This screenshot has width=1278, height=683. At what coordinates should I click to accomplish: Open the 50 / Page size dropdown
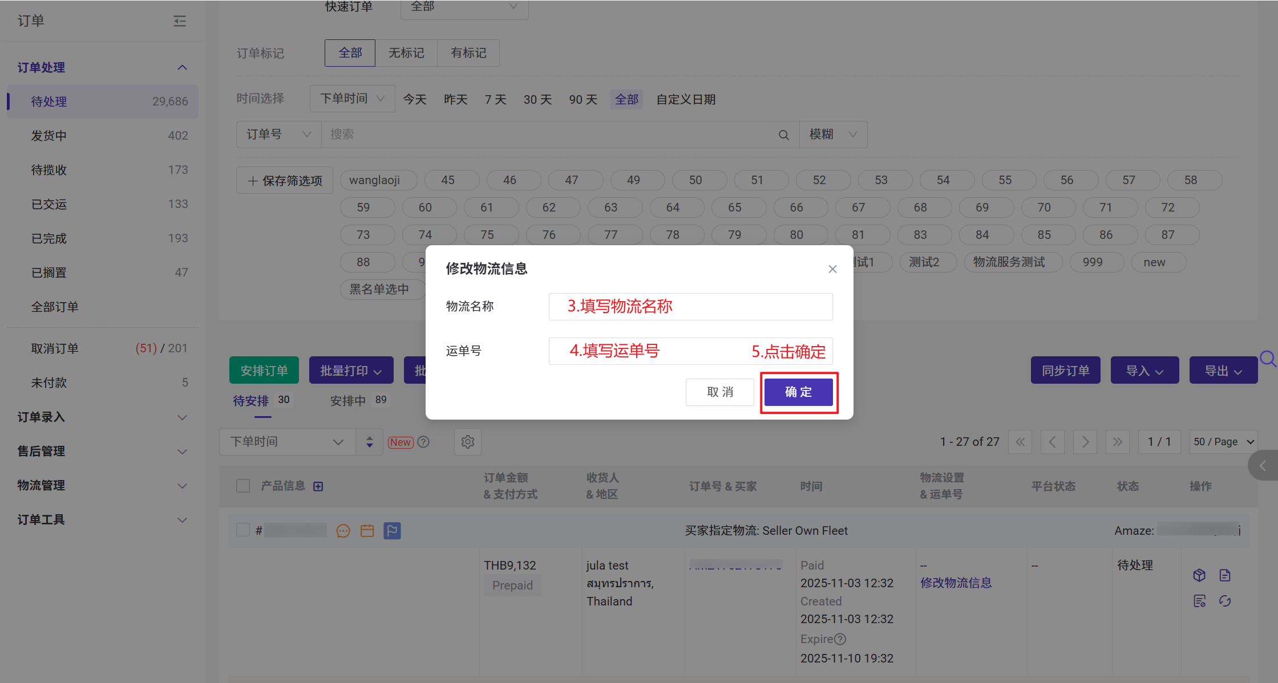(1223, 442)
